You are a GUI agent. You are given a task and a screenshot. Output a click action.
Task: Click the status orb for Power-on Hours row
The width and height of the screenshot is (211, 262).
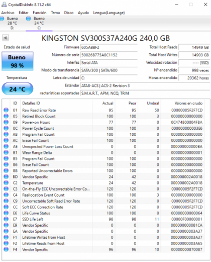(6, 122)
